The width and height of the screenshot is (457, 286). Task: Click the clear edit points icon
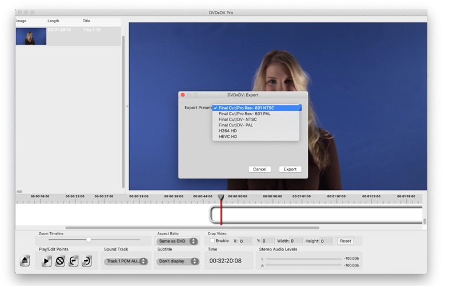pyautogui.click(x=60, y=261)
